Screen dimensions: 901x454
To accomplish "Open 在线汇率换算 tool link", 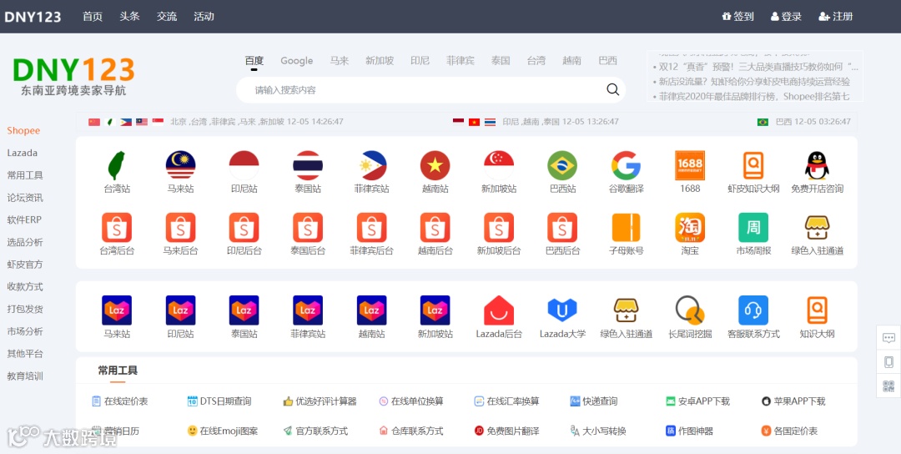I will tap(507, 401).
